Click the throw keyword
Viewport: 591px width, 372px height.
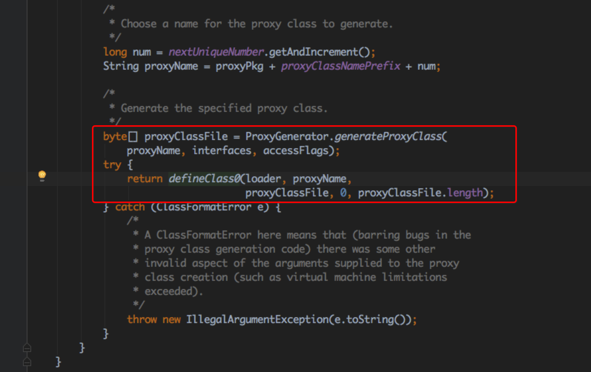[142, 319]
